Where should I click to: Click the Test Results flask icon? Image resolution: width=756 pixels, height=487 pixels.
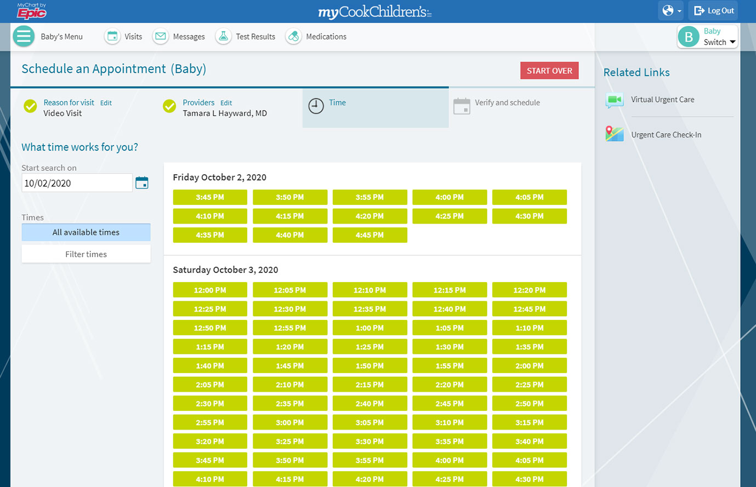(223, 37)
